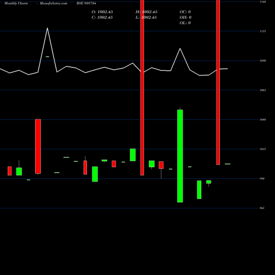Click the 'OH: 0' readout

185,18
